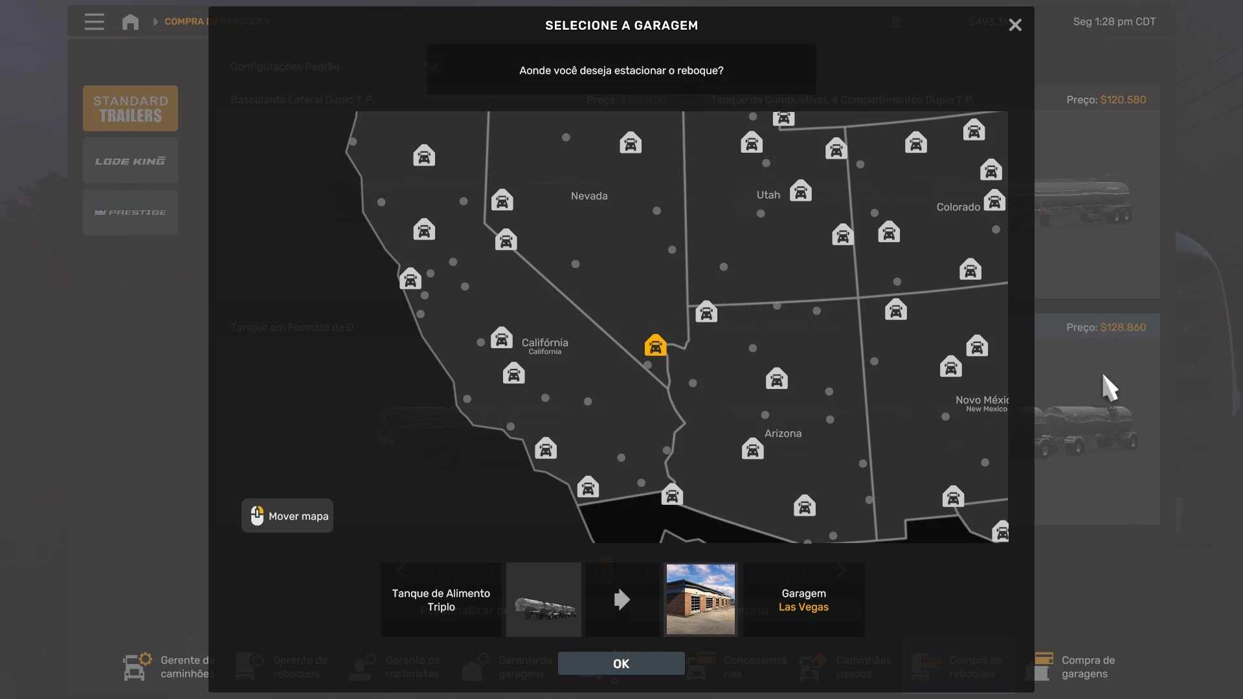
Task: Click the Las Vegas garage thumbnail photo
Action: tap(700, 599)
